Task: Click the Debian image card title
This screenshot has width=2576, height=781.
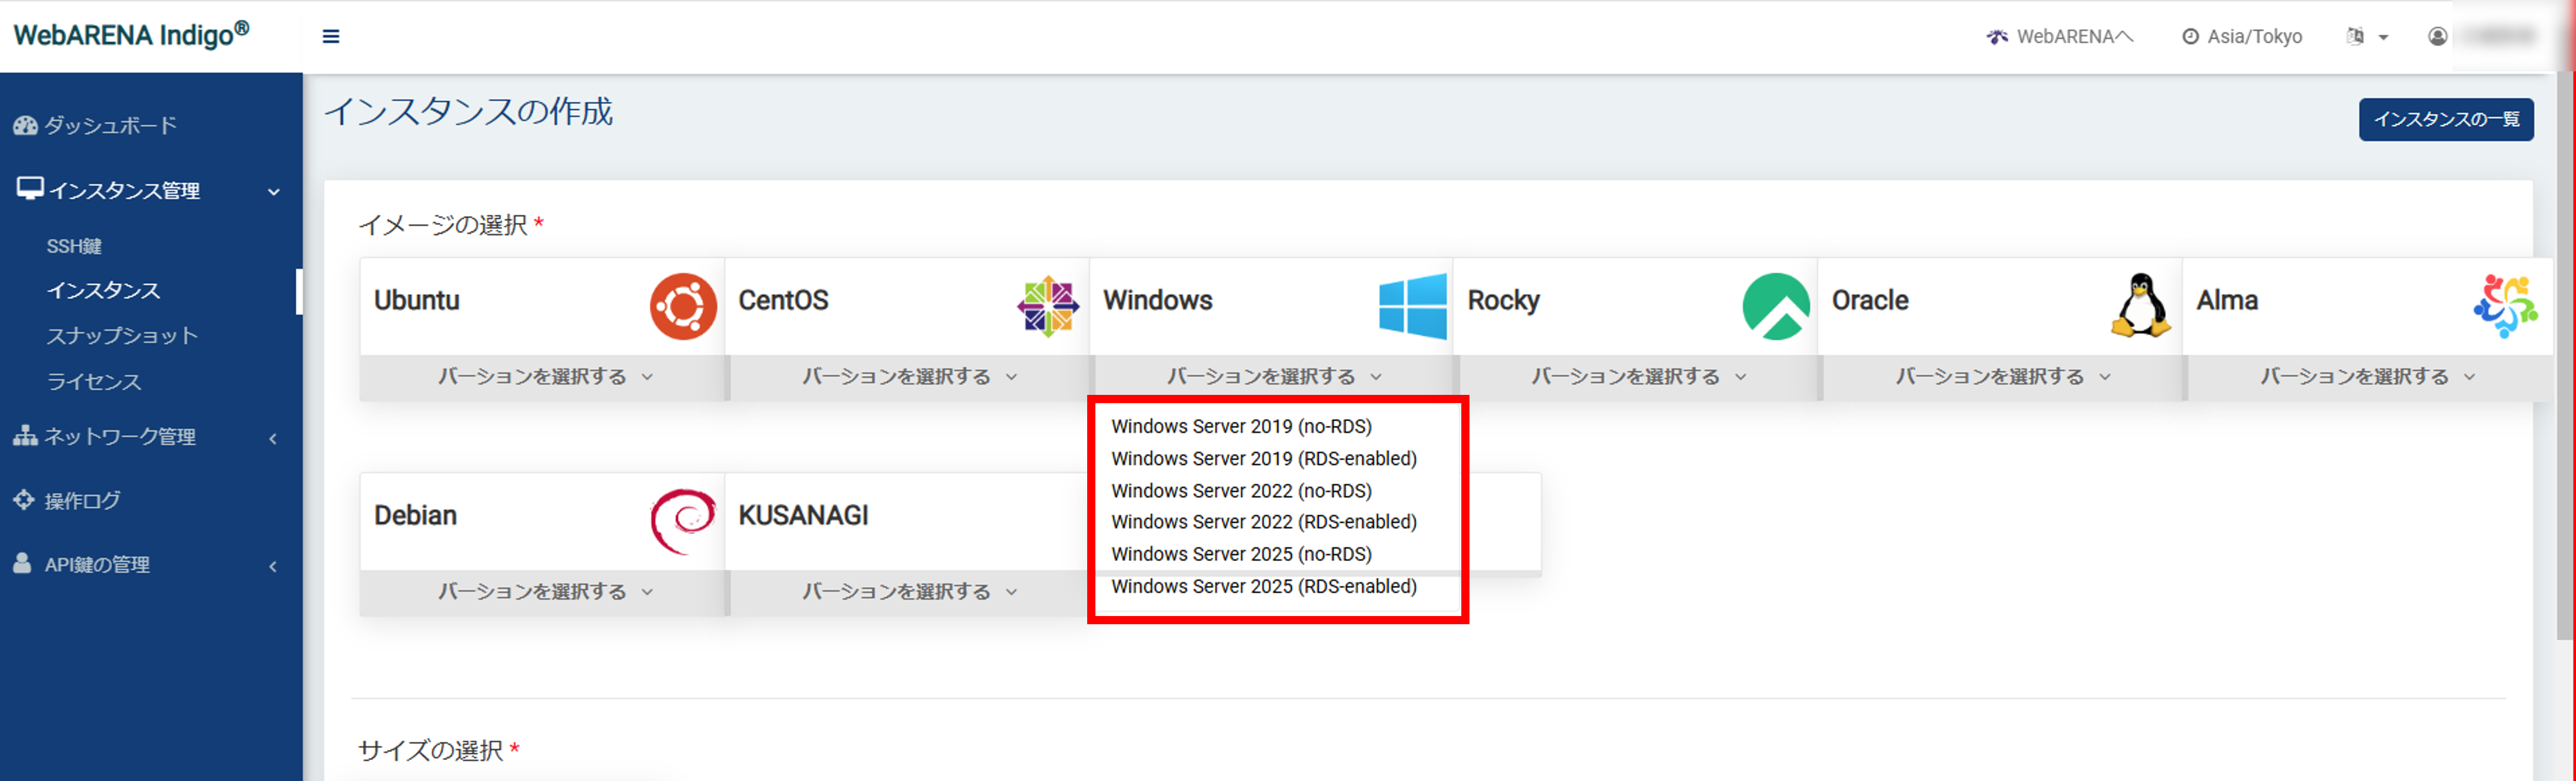Action: click(x=415, y=515)
